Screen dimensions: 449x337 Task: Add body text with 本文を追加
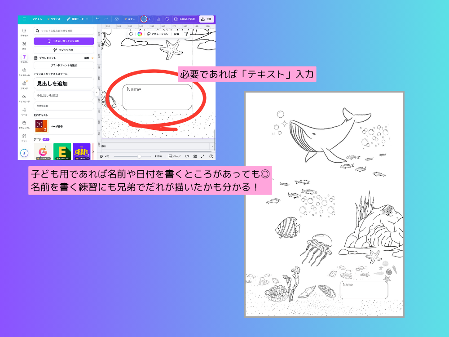coord(64,106)
